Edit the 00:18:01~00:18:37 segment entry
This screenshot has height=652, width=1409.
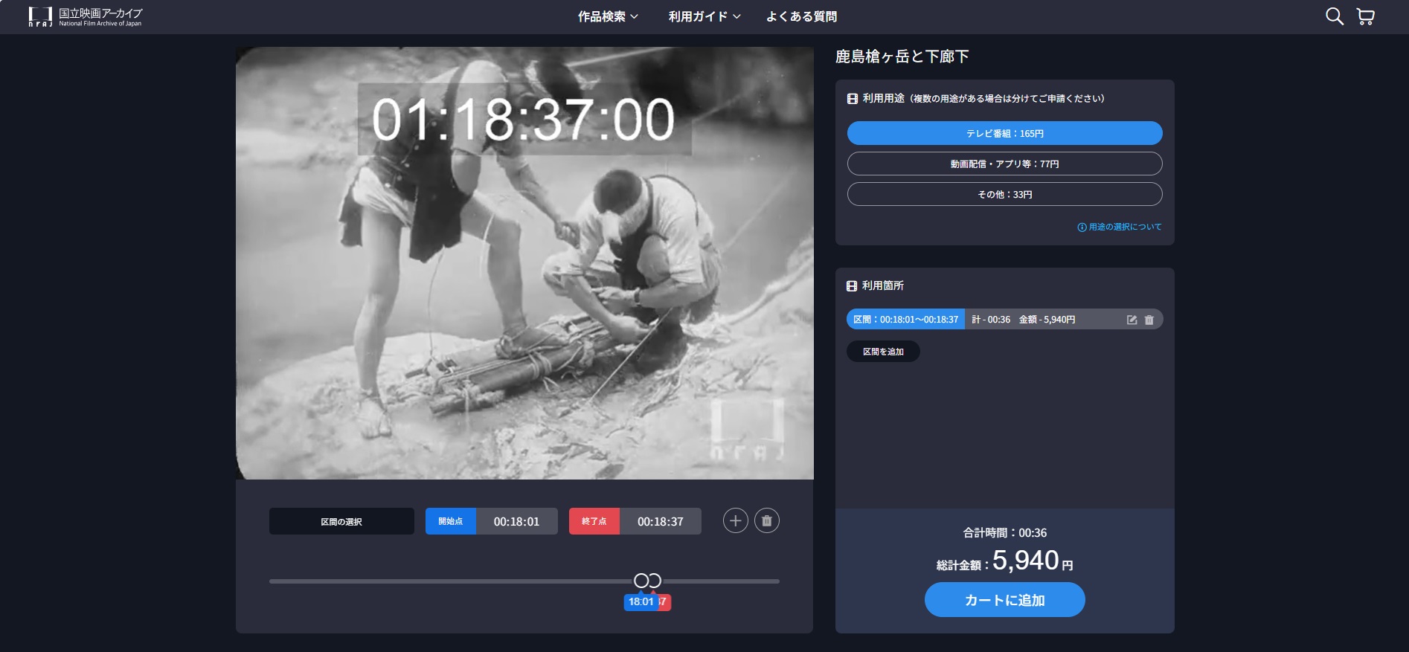tap(1132, 320)
